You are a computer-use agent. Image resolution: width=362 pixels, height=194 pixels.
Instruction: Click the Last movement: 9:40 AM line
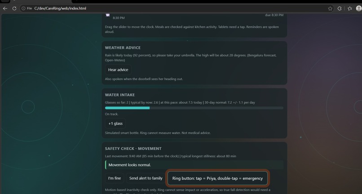point(170,156)
